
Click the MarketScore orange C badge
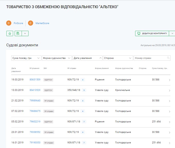point(31,23)
